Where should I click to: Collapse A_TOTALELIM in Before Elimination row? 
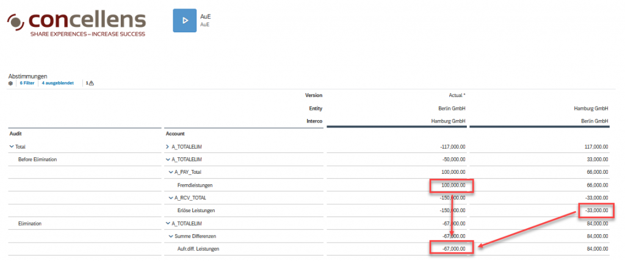(168, 160)
